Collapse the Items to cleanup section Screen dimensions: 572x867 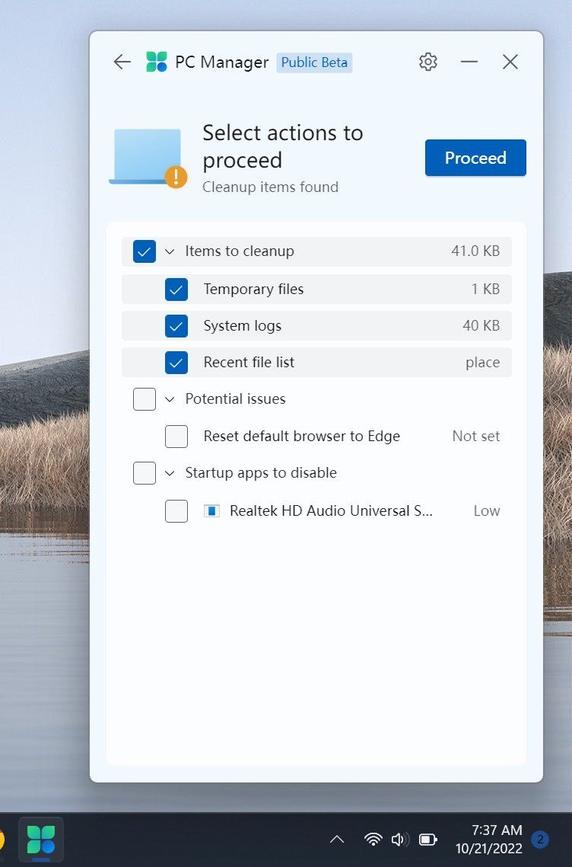click(x=170, y=251)
